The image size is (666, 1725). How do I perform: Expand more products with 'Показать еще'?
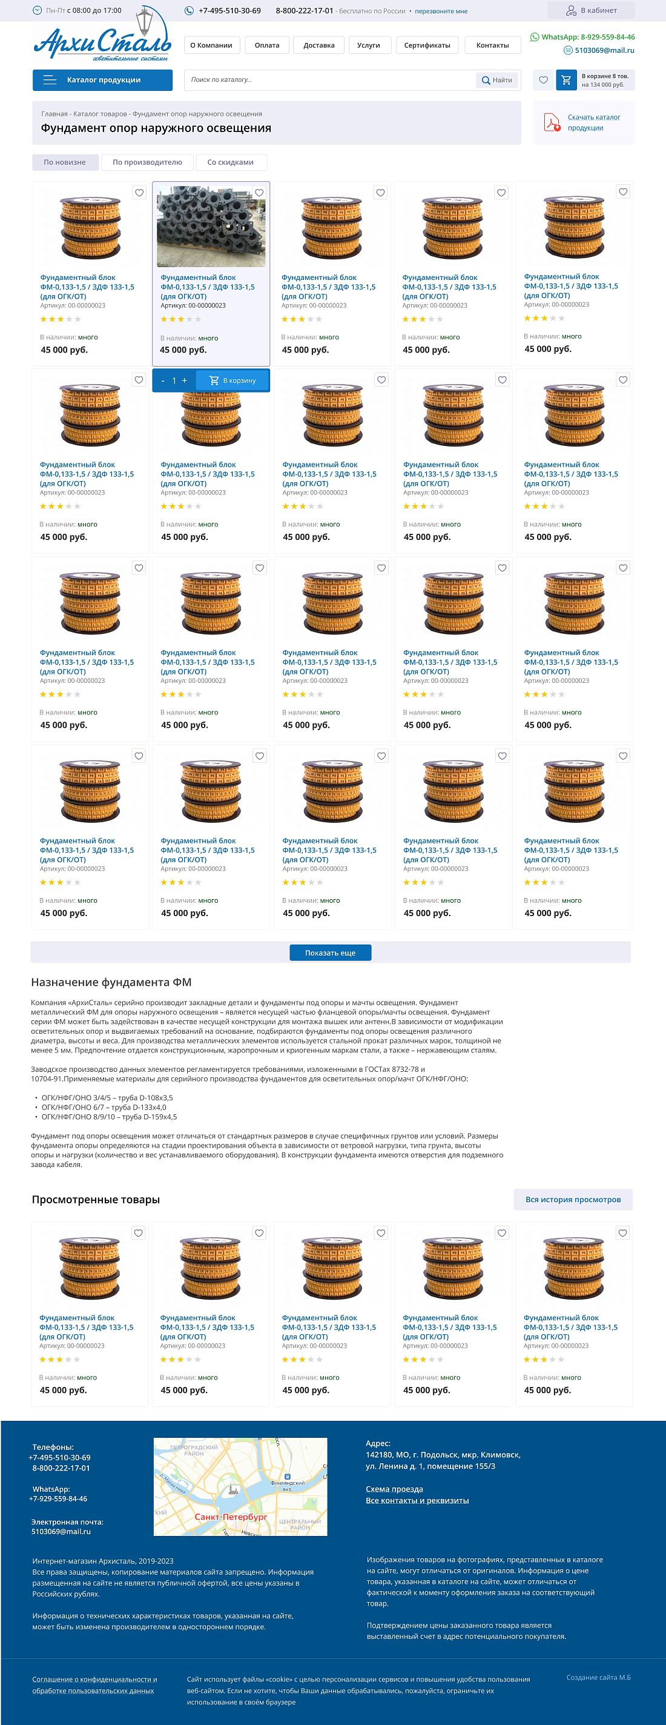click(330, 953)
